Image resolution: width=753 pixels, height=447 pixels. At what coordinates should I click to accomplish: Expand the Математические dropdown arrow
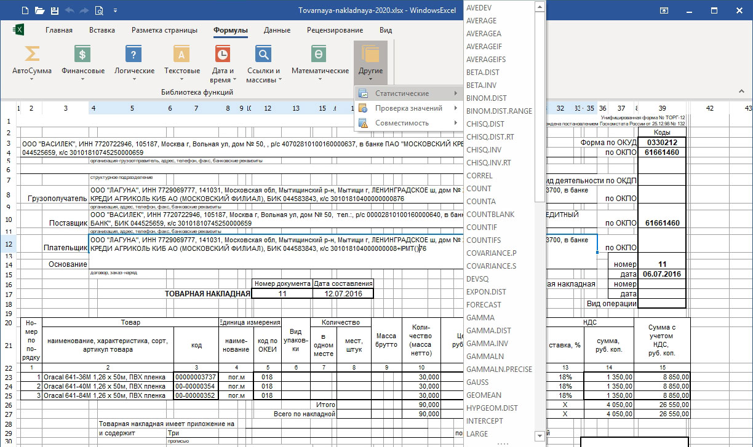(320, 79)
